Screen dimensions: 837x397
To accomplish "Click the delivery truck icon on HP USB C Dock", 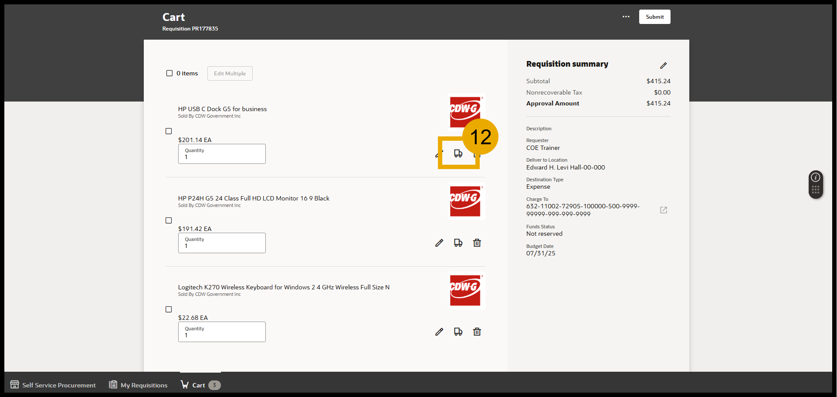I will pyautogui.click(x=458, y=153).
